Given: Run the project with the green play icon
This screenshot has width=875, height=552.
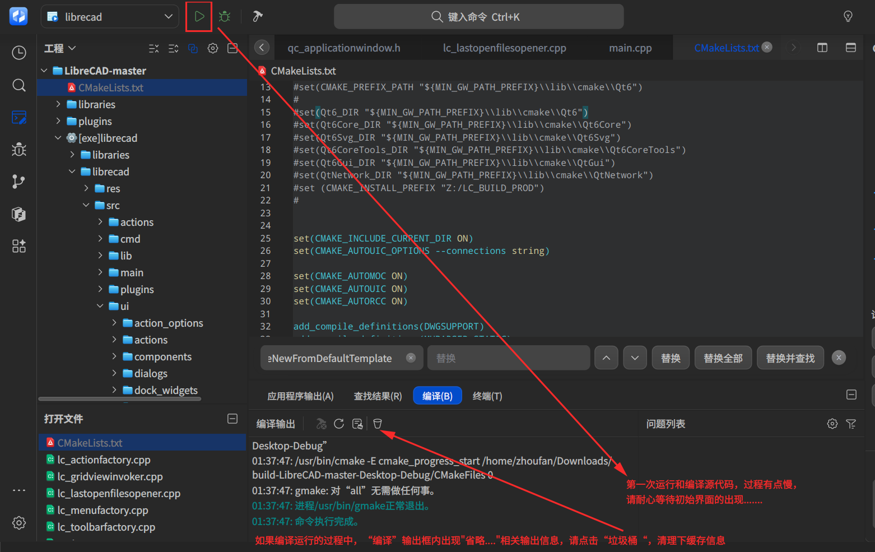Looking at the screenshot, I should 199,16.
